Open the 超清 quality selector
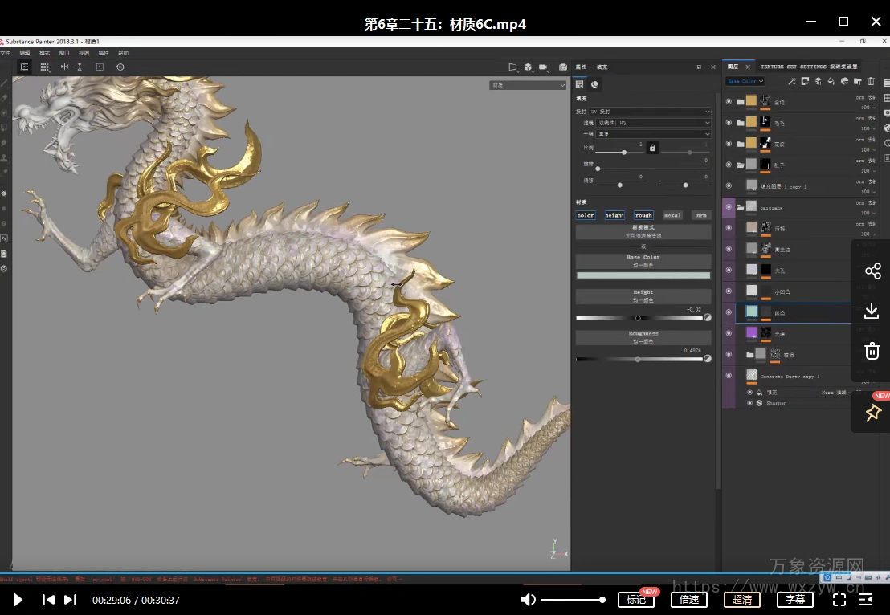Screen dimensions: 890x615 click(742, 600)
